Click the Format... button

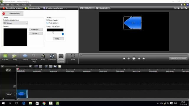tap(36, 33)
